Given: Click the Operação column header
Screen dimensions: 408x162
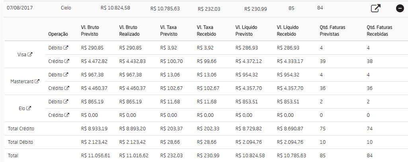Looking at the screenshot, I should [58, 34].
